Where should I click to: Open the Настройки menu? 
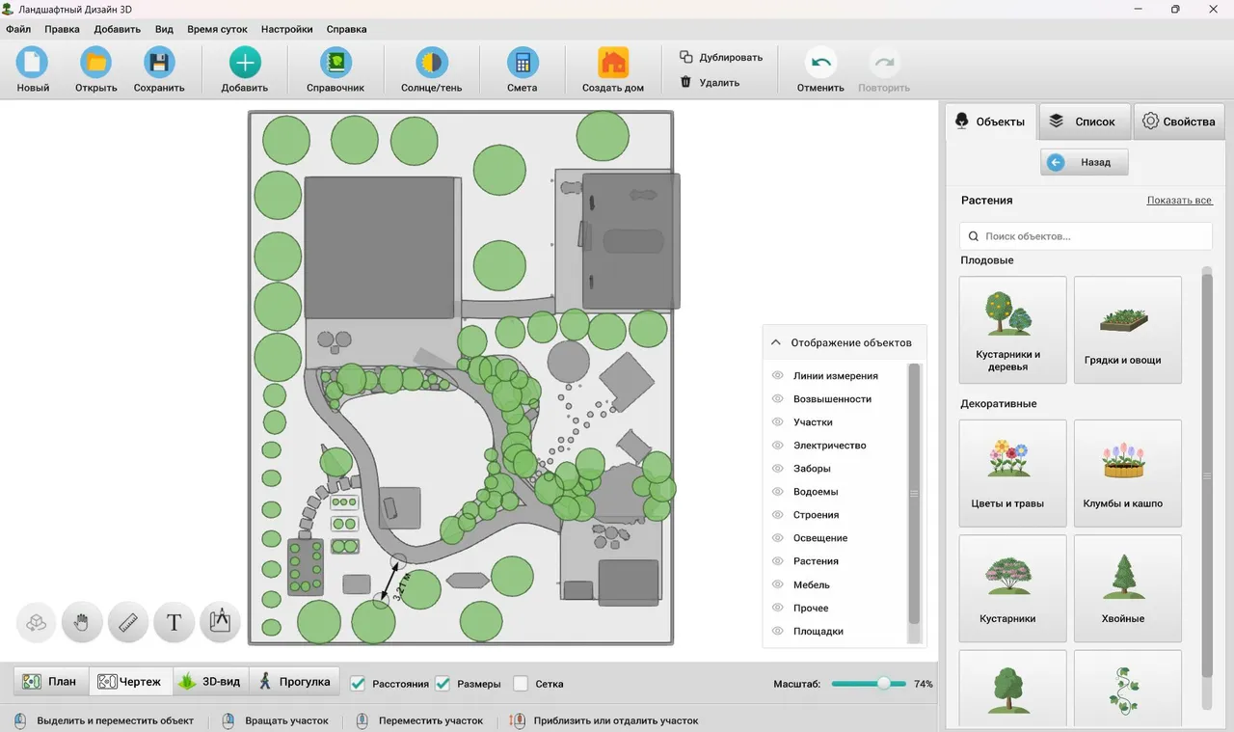tap(287, 29)
